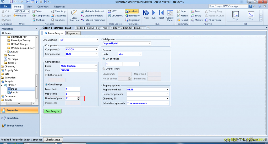Screen dimensions: 268x144
Task: Open composition Basis dropdown
Action: coord(79,66)
